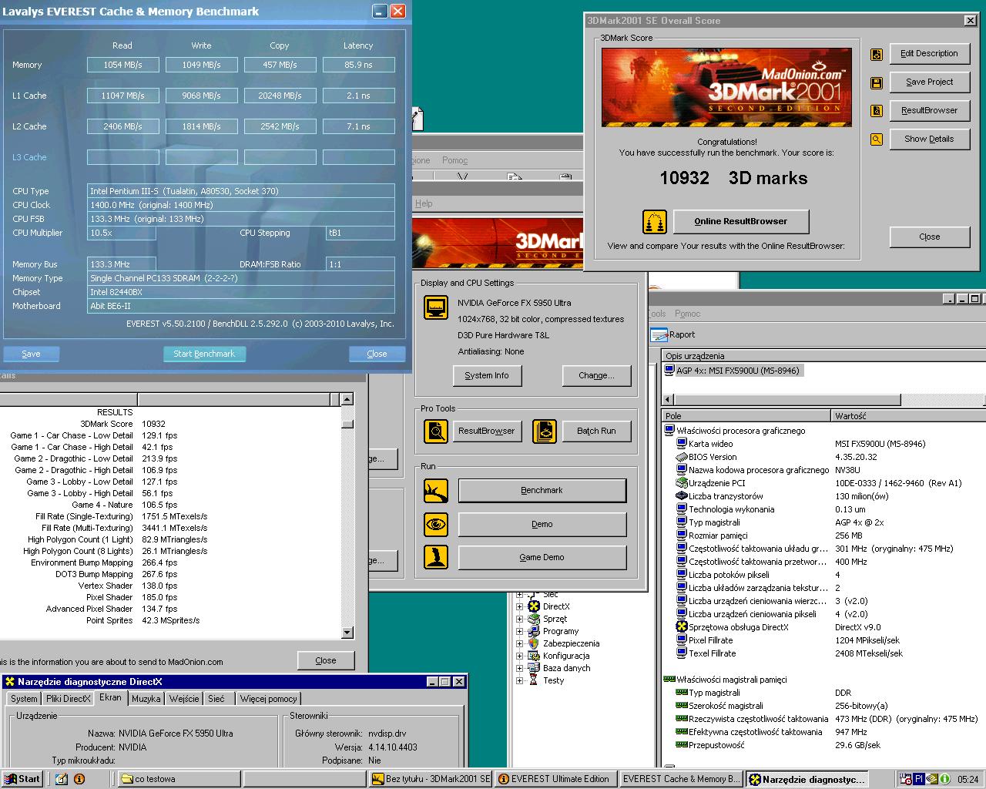Expand the Programy tree node

pos(520,631)
